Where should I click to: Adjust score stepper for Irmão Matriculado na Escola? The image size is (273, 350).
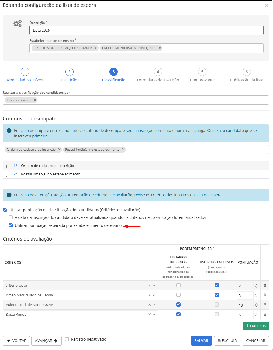[256, 296]
